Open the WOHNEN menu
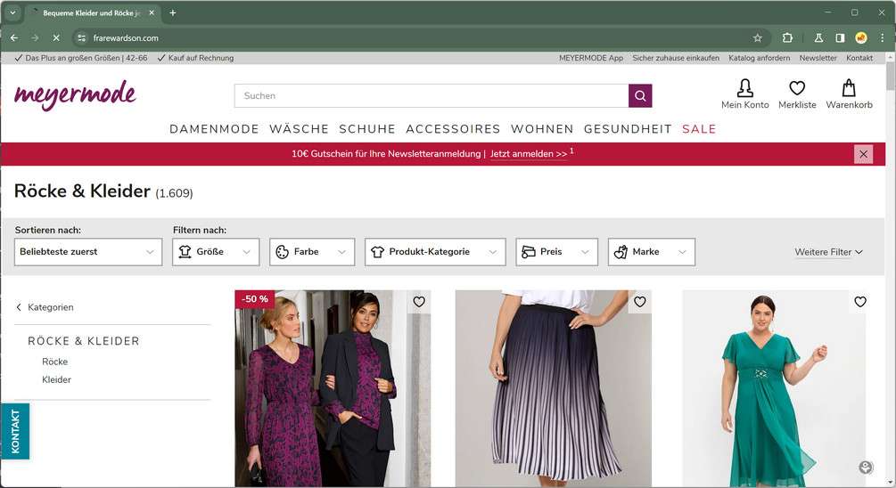896x488 pixels. (542, 129)
